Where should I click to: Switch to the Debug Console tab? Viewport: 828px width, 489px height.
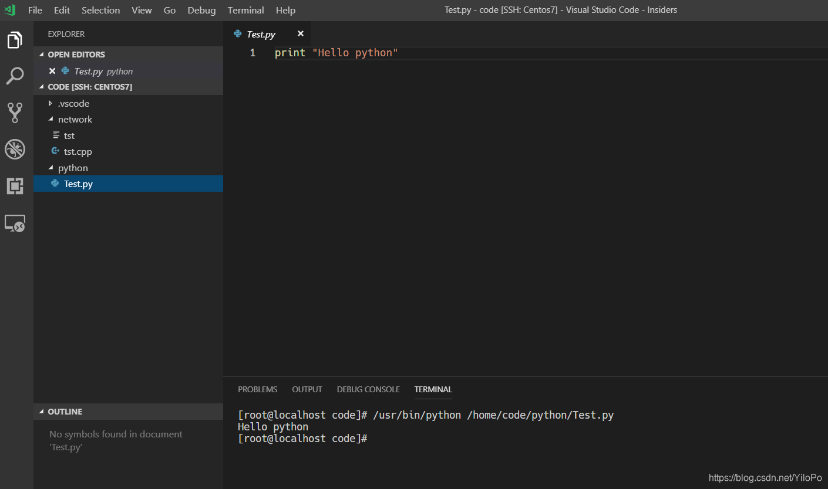click(368, 389)
